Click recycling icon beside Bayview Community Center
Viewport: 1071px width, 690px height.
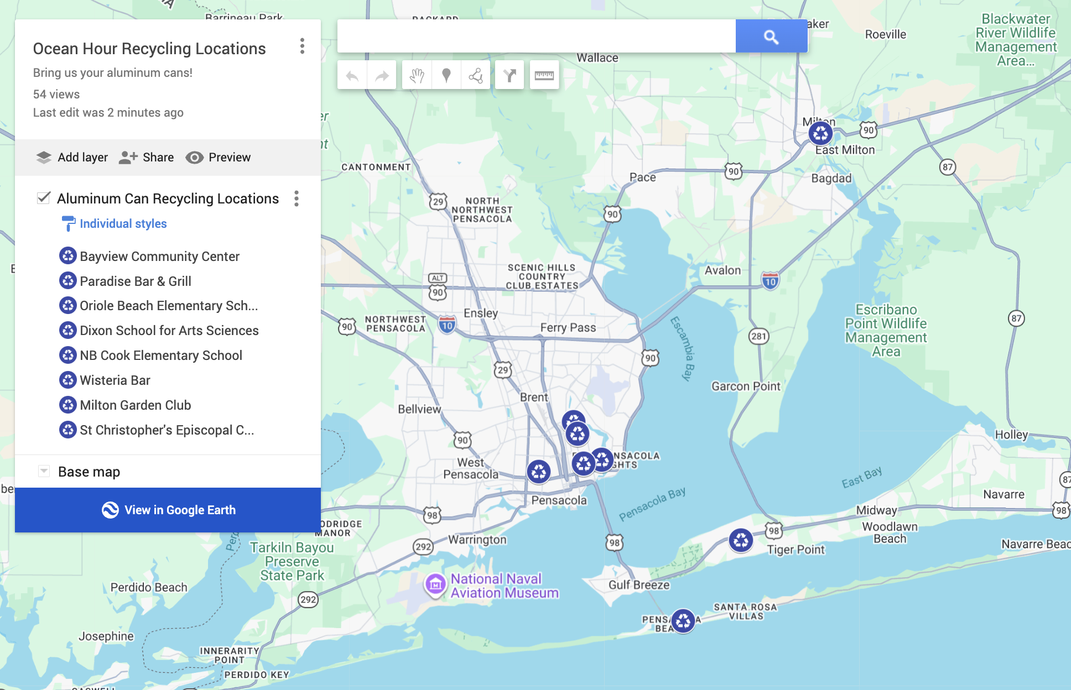(x=68, y=255)
